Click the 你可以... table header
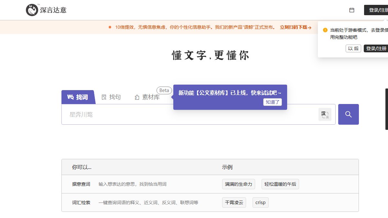The image size is (388, 218). 82,167
